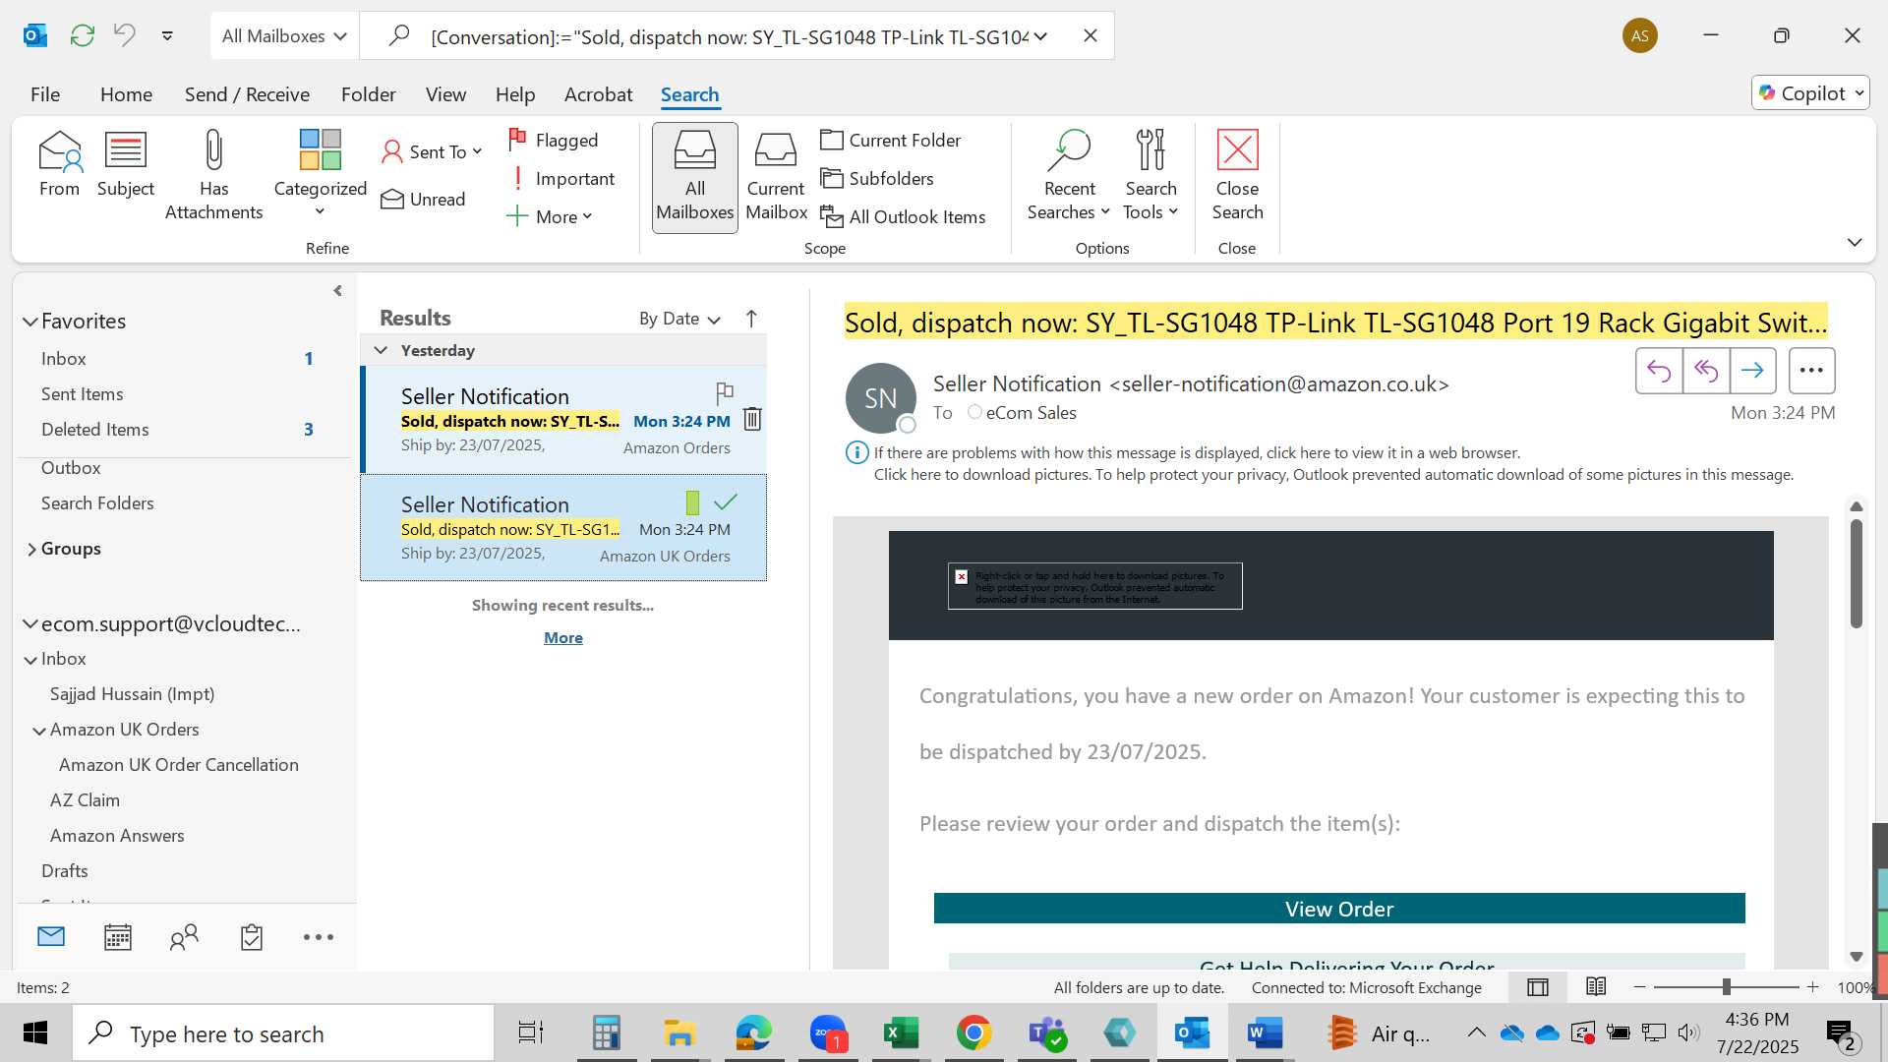The image size is (1888, 1062).
Task: Open the View tab
Action: point(445,94)
